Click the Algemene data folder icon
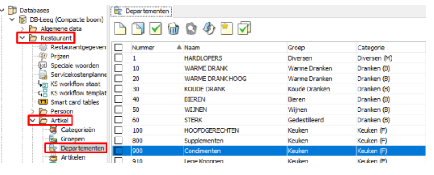 tap(33, 29)
